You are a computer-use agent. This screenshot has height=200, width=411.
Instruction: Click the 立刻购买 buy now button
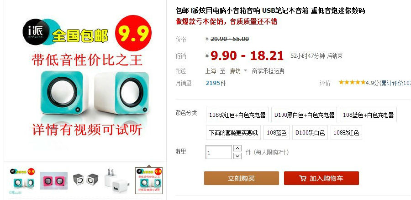[x=242, y=178]
